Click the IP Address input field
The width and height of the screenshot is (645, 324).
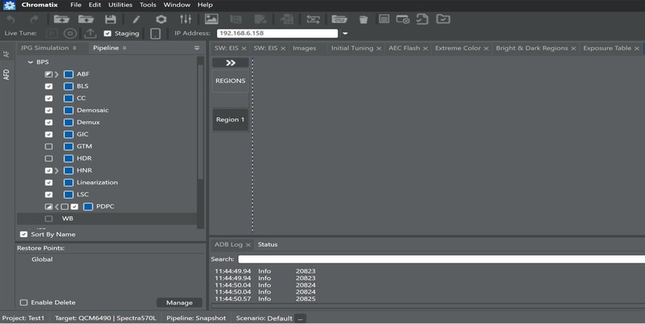[277, 34]
